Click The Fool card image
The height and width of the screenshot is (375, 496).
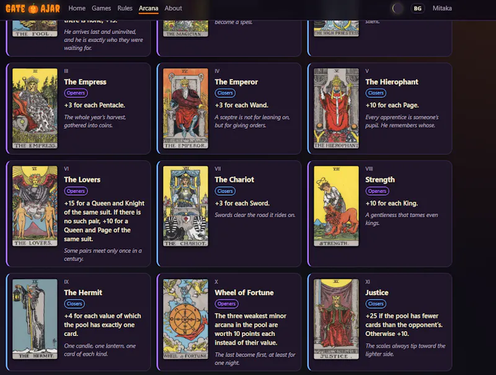pos(35,28)
